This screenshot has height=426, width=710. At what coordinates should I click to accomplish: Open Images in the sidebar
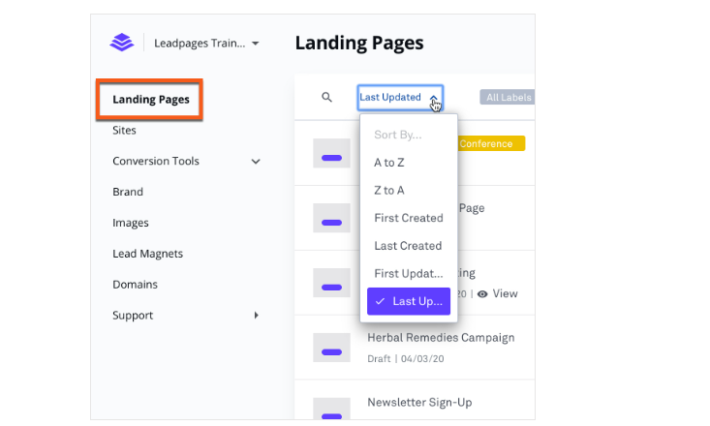point(131,223)
